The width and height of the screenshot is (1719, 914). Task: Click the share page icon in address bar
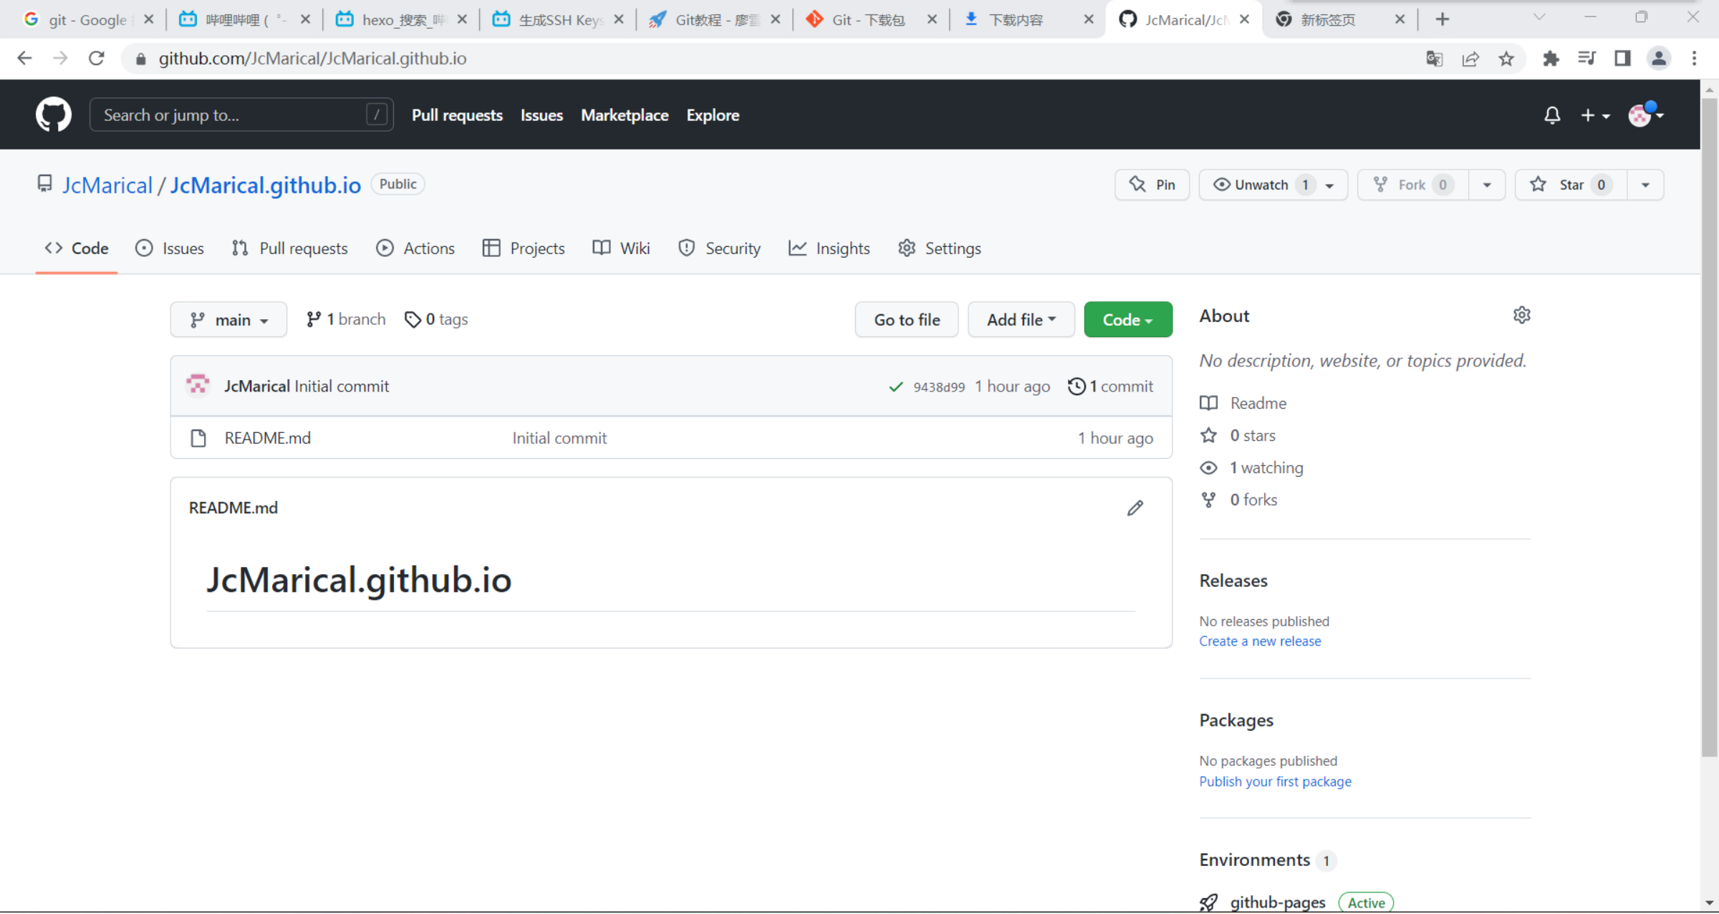coord(1470,59)
